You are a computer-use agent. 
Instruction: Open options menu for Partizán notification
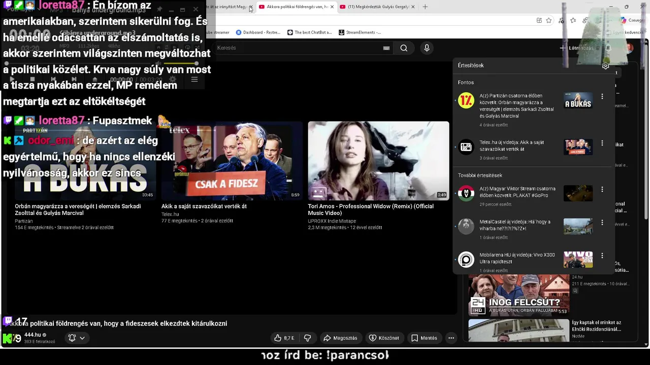pos(602,96)
